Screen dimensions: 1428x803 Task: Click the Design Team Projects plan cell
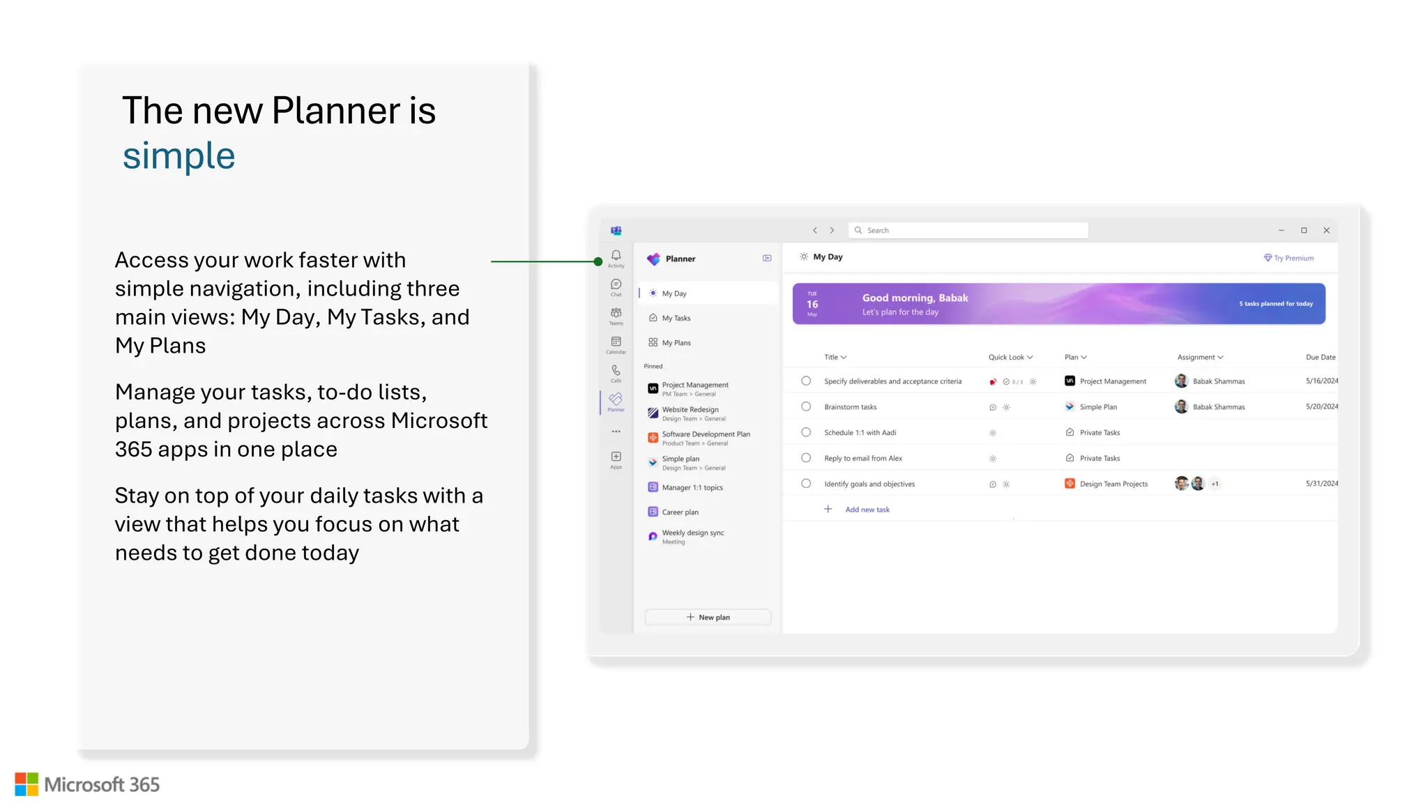tap(1107, 484)
